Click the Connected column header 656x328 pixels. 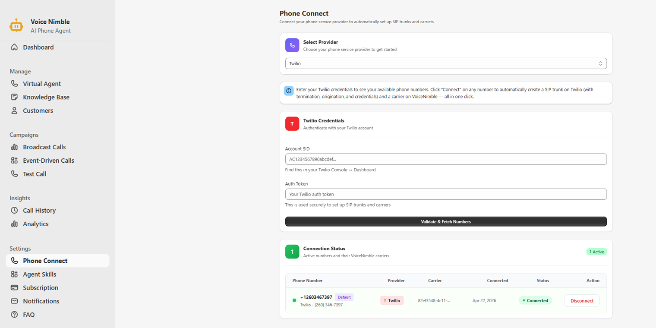coord(498,281)
